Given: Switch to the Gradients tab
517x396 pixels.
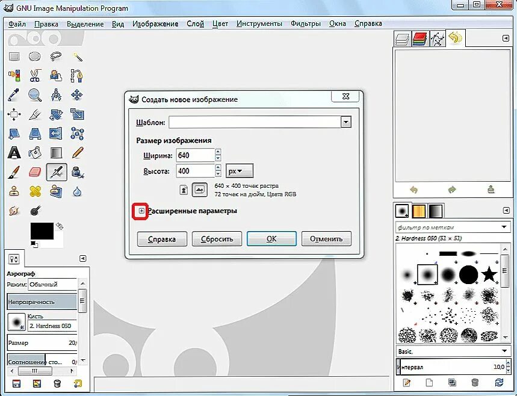Looking at the screenshot, I should pos(435,211).
